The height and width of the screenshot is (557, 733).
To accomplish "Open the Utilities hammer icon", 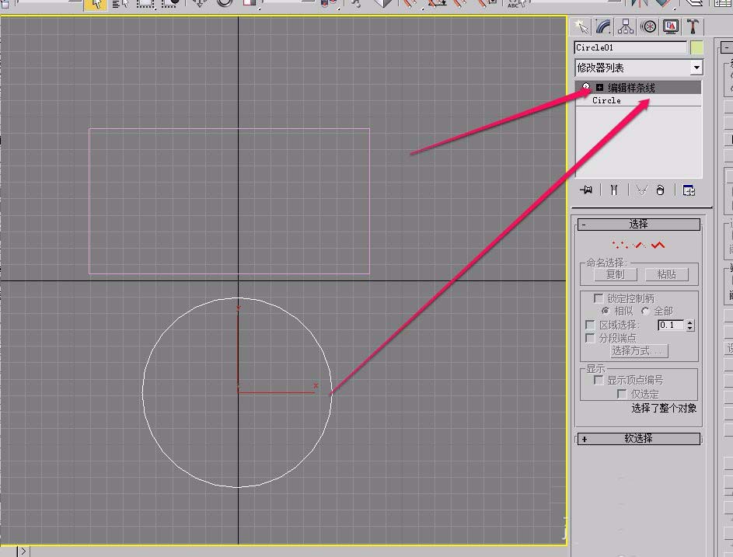I will pyautogui.click(x=693, y=26).
